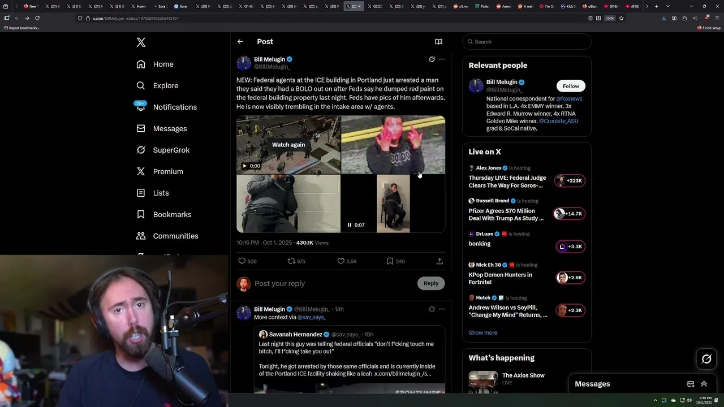The width and height of the screenshot is (724, 407).
Task: Switch to the Twitch browser tab
Action: pyautogui.click(x=482, y=6)
